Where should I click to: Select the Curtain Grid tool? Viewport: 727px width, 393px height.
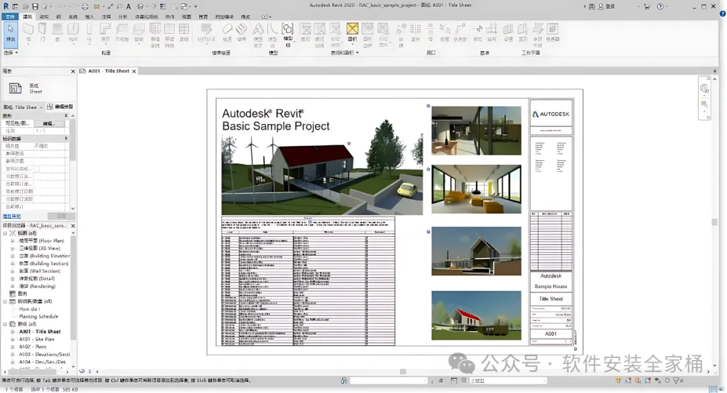coord(169,35)
